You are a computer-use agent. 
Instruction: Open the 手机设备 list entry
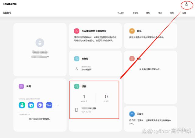(x=89, y=108)
